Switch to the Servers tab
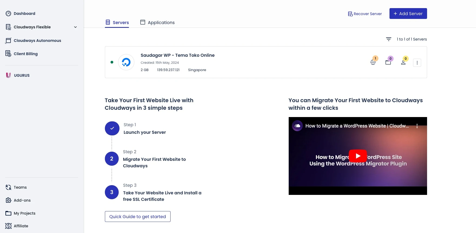Screen dimensions: 476x233 (117, 22)
